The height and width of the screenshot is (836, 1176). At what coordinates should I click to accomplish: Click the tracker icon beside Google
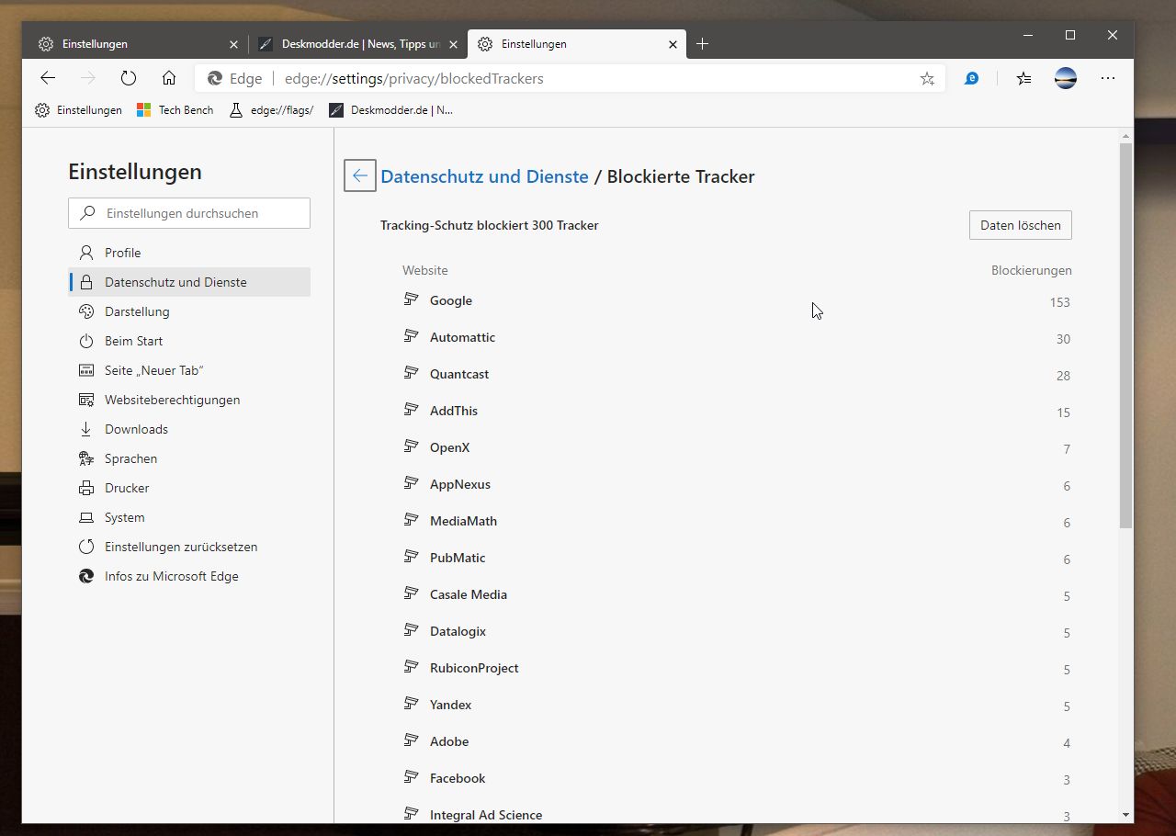(x=412, y=299)
